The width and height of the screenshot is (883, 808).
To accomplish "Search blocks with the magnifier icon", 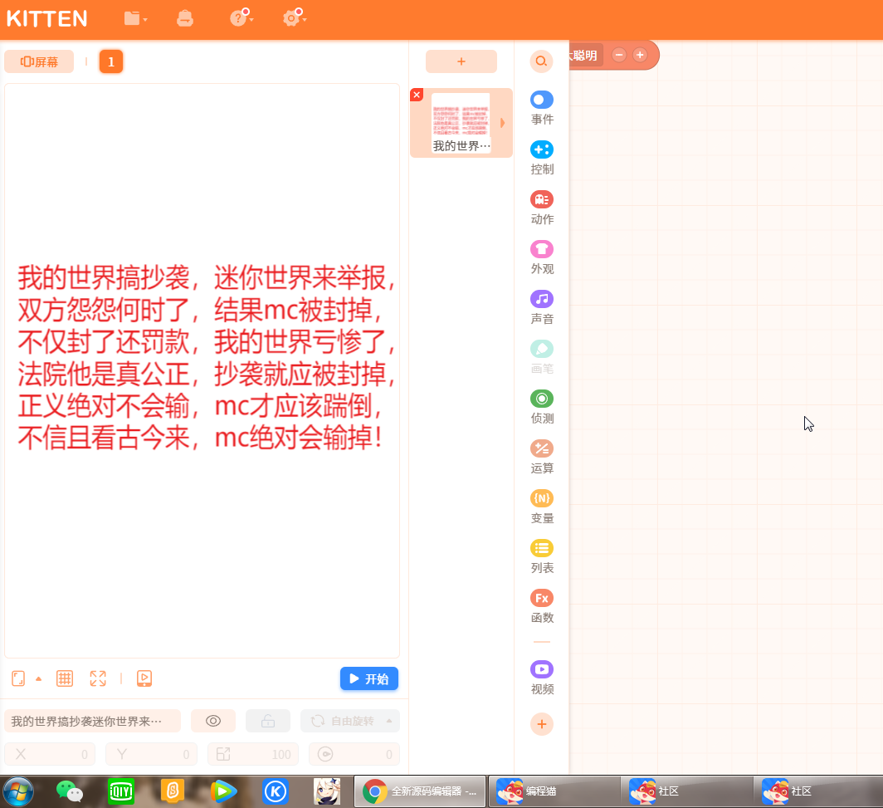I will coord(541,61).
